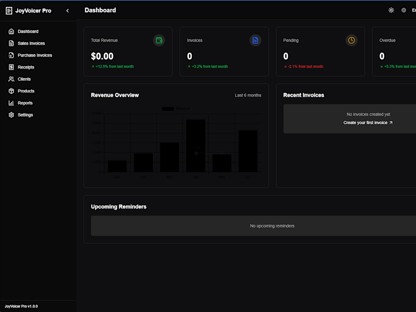Viewport: 416px width, 312px height.
Task: Click the Revenue Overview heading
Action: coord(115,95)
